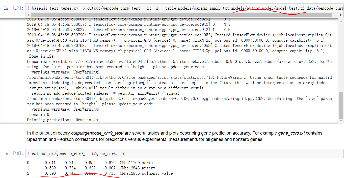Click the right arrow on cell 17 horizontal scrollbar
Viewport: 348px width, 178px height.
coord(341,15)
